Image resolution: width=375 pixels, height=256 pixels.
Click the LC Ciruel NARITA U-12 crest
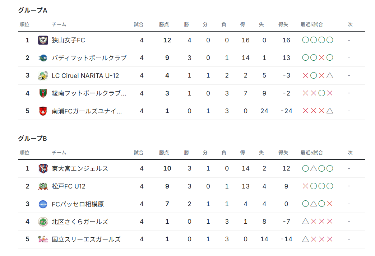pyautogui.click(x=43, y=75)
